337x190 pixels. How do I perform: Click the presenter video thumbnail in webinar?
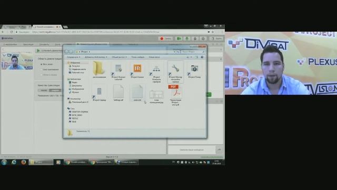pos(17,61)
